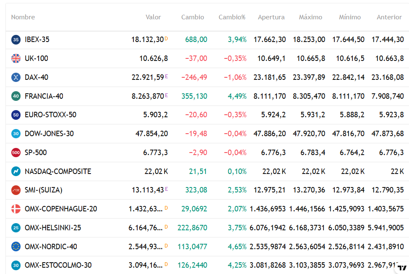409x274 pixels.
Task: Click the OMX-COPENHAGUE-20 Danish flag icon
Action: [16, 209]
